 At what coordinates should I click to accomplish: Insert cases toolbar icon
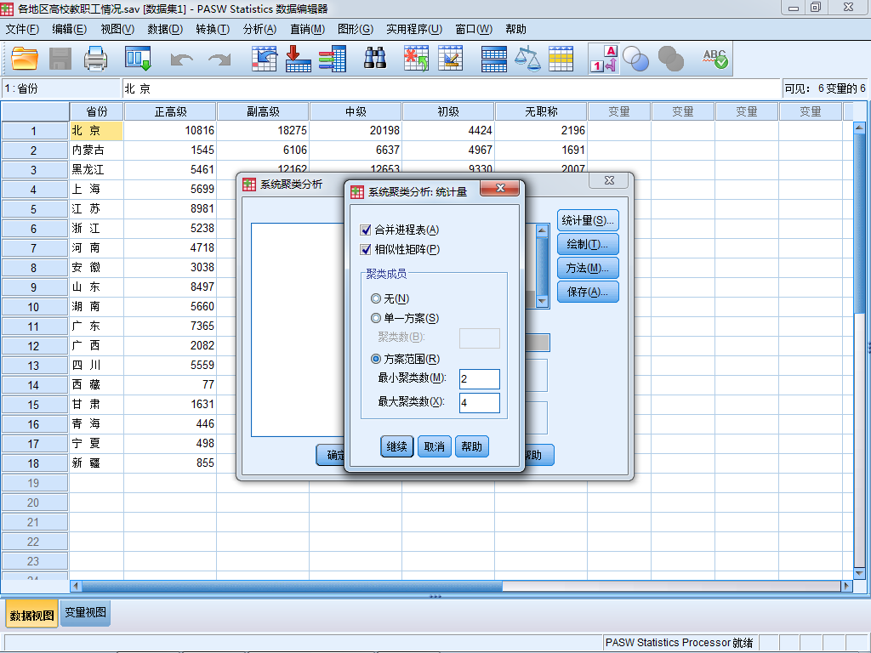416,59
